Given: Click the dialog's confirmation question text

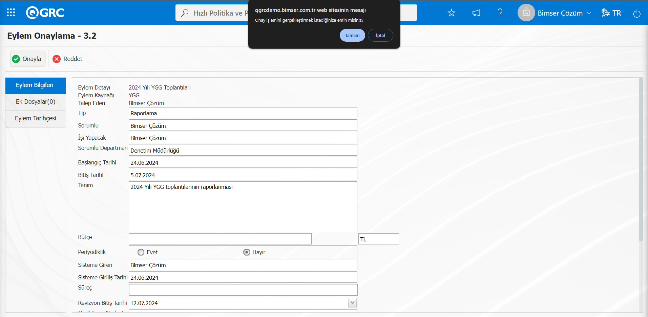Looking at the screenshot, I should (309, 20).
